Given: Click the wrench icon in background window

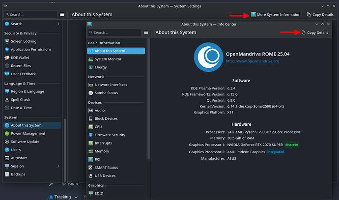Looking at the screenshot, I should [x=51, y=184].
